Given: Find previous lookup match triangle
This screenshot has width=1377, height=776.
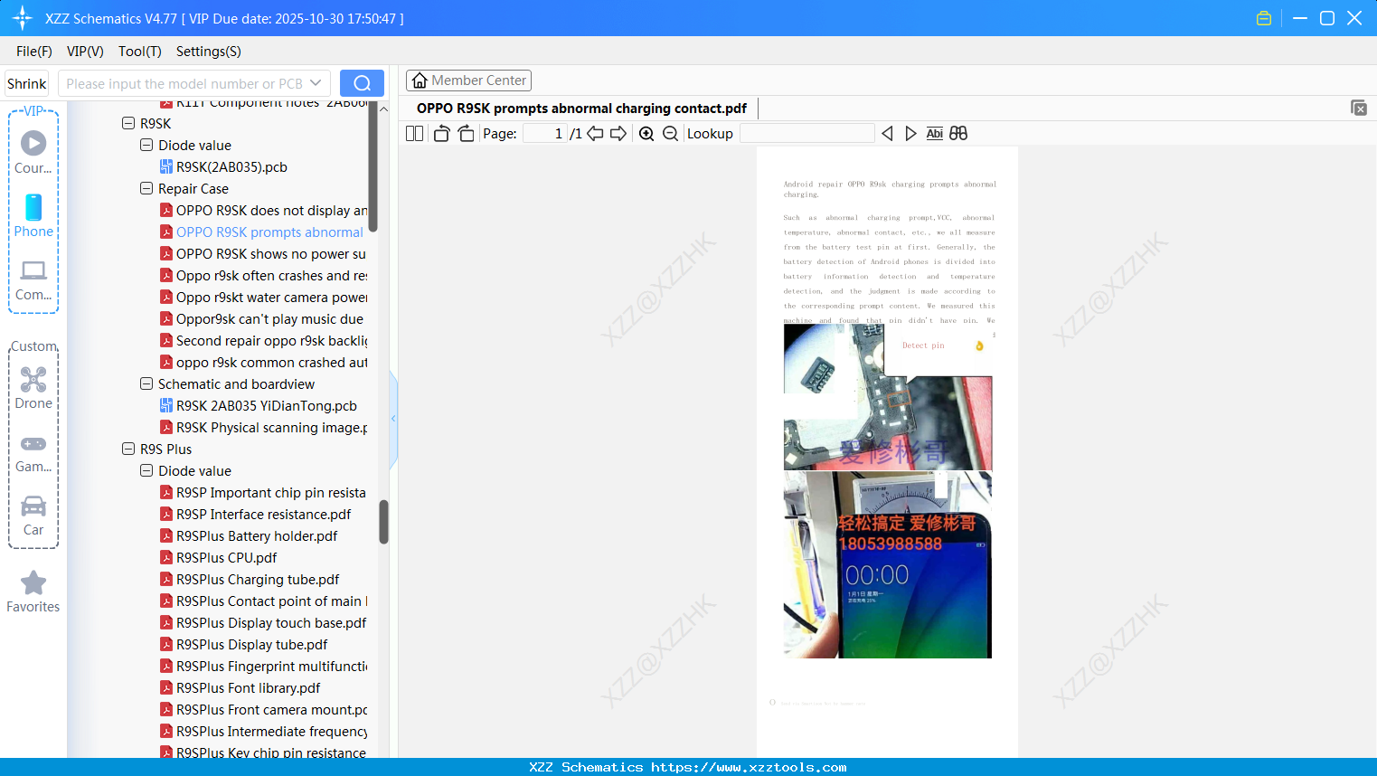Looking at the screenshot, I should (887, 134).
